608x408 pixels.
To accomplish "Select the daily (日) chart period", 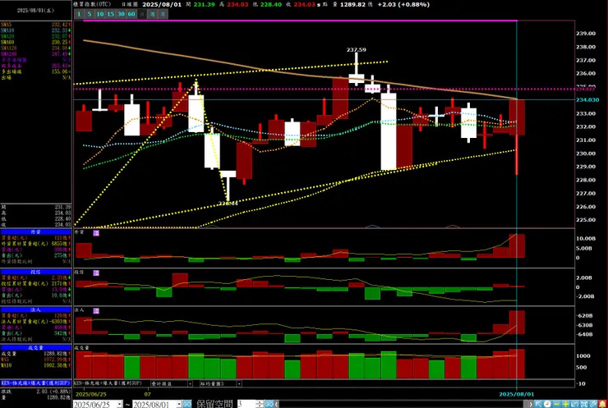I will [142, 14].
